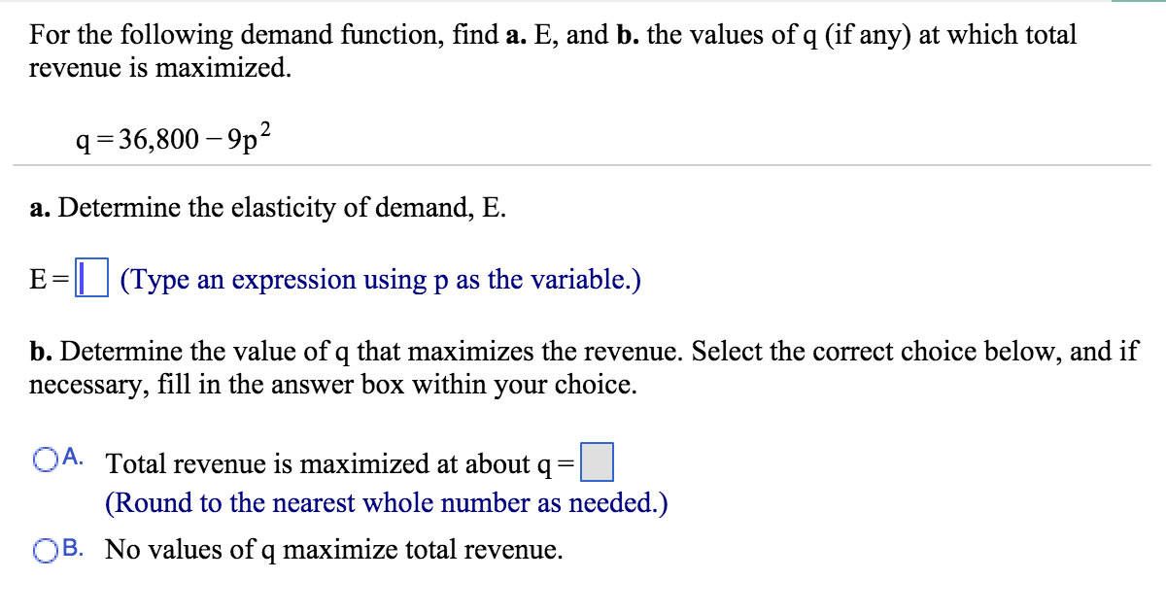Click the E = label before the answer box
Viewport: 1166px width, 614px height.
click(x=47, y=281)
